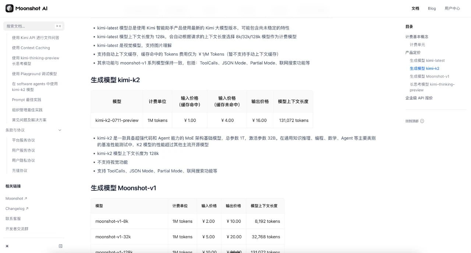Focus the 搜索文档 search field
The width and height of the screenshot is (471, 253).
pyautogui.click(x=34, y=26)
